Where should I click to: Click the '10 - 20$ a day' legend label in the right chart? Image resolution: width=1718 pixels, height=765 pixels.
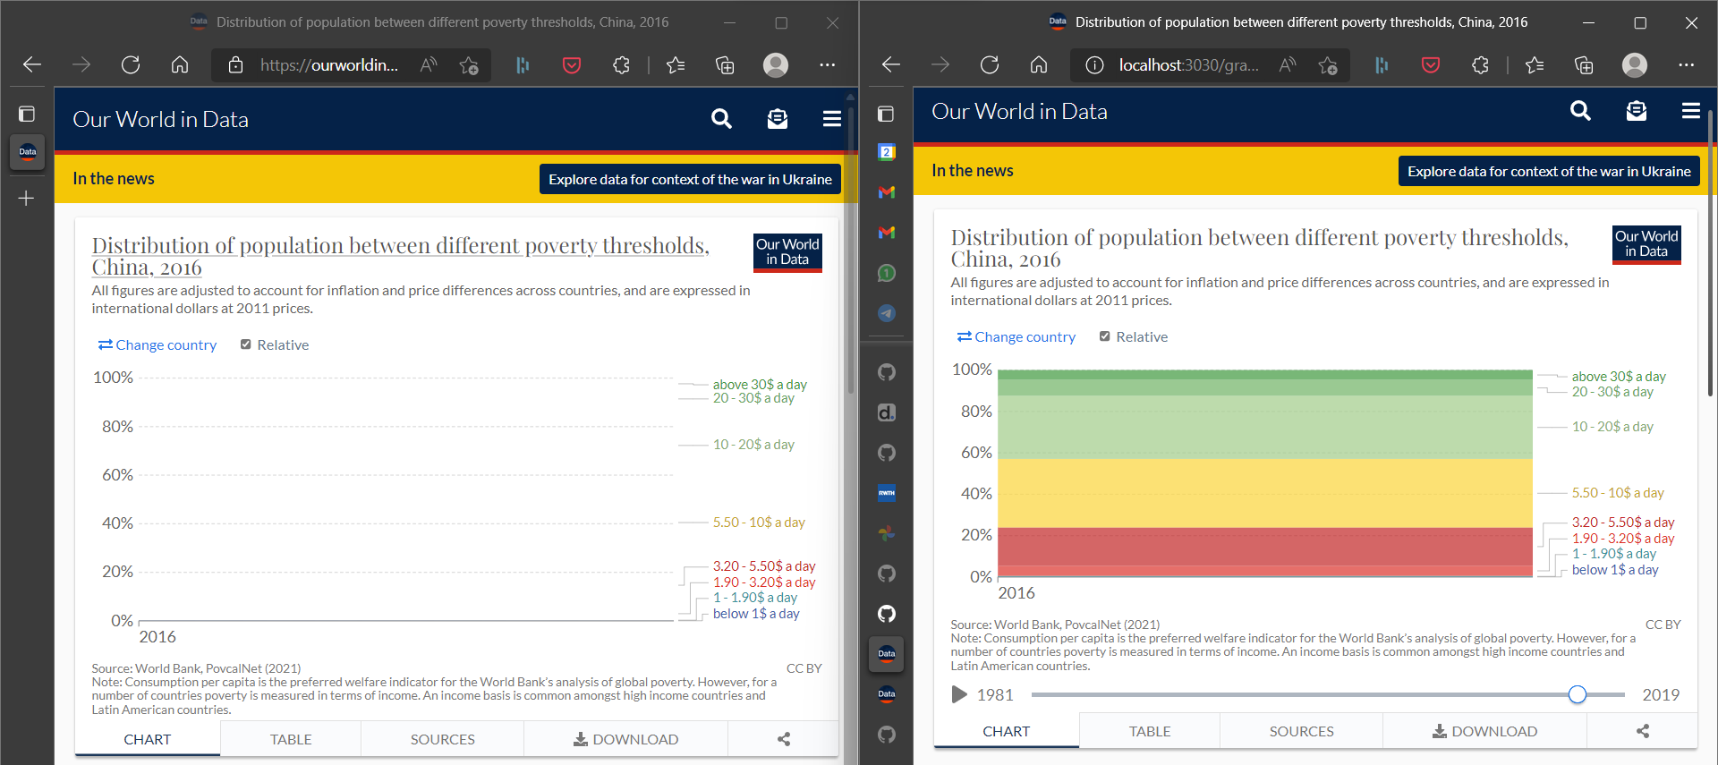[1612, 427]
